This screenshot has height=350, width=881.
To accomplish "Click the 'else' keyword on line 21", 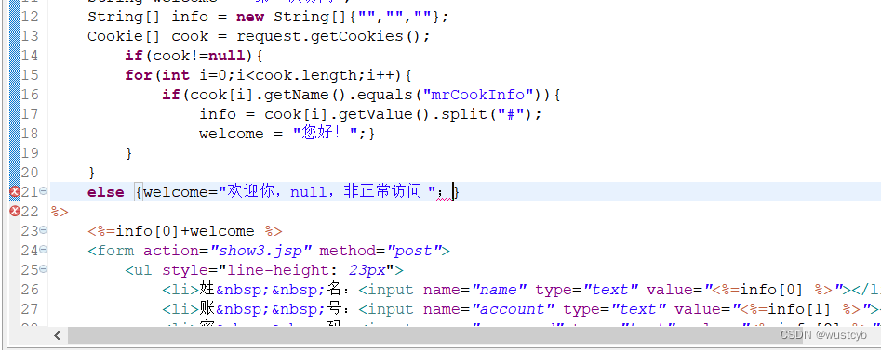I will pos(106,192).
